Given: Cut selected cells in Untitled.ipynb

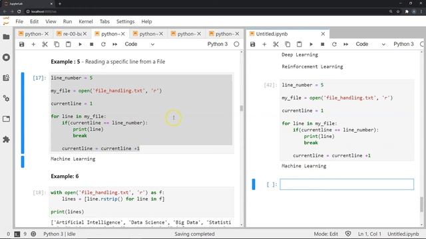Looking at the screenshot, I should click(x=276, y=44).
